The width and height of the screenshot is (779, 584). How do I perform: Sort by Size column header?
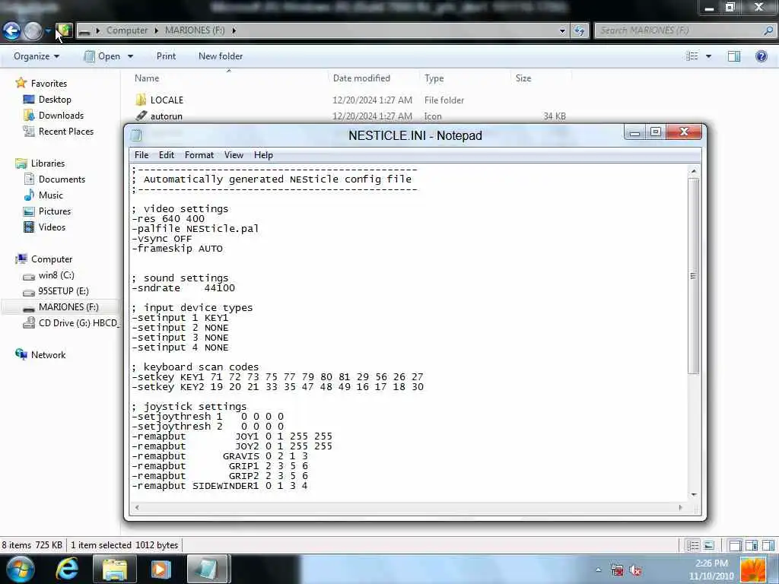click(523, 78)
